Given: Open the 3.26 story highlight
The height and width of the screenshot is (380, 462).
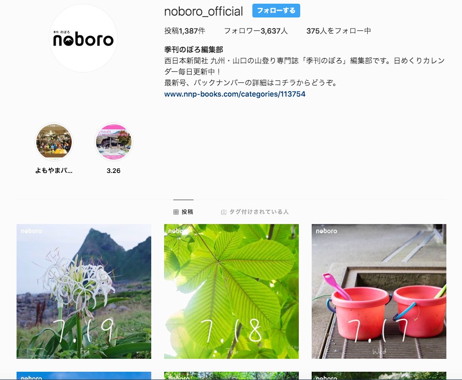Looking at the screenshot, I should coord(114,142).
